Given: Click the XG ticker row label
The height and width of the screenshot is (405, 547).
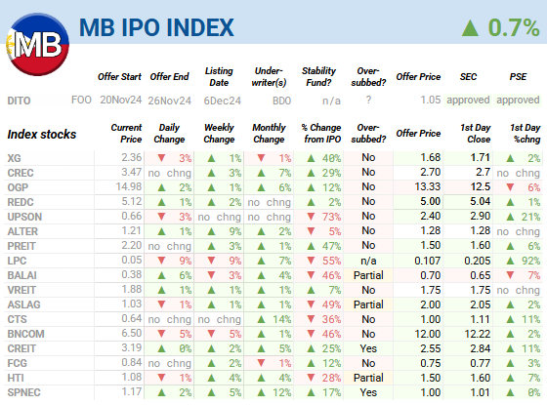Looking at the screenshot, I should pos(14,158).
